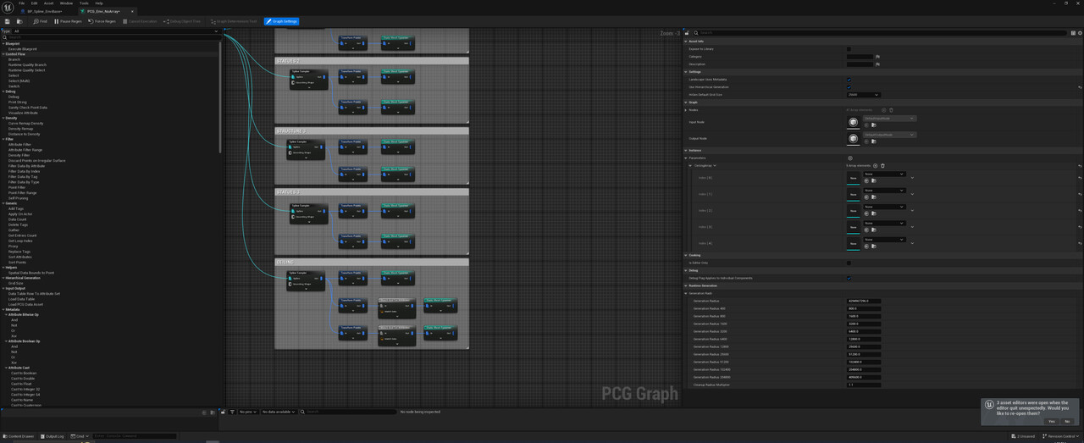Click the Unreal Engine logo icon
The image size is (1084, 443).
(8, 7)
